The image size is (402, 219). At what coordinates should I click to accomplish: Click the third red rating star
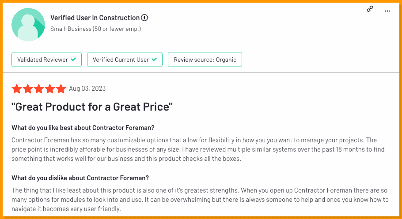pyautogui.click(x=39, y=89)
